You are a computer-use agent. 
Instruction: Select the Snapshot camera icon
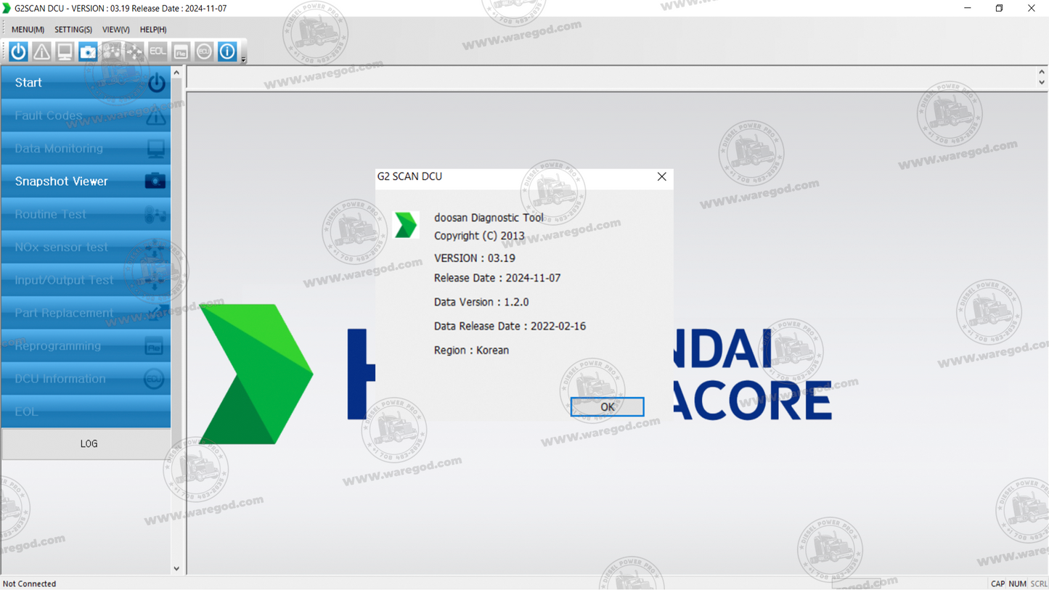(87, 51)
